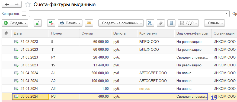Viewport: 237px width, 102px height.
Task: Select На реализацию cell in row 15
Action: 193,65
